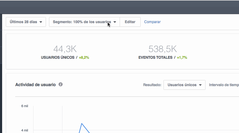239x133 pixels.
Task: Click the +1,7% growth value
Action: point(182,58)
